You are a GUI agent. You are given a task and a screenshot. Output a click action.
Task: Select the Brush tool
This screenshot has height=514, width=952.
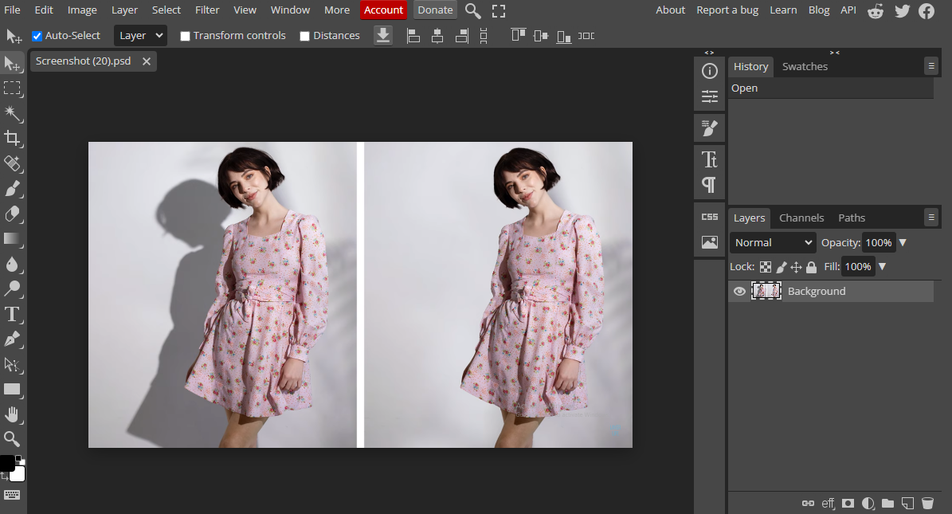[x=13, y=189]
